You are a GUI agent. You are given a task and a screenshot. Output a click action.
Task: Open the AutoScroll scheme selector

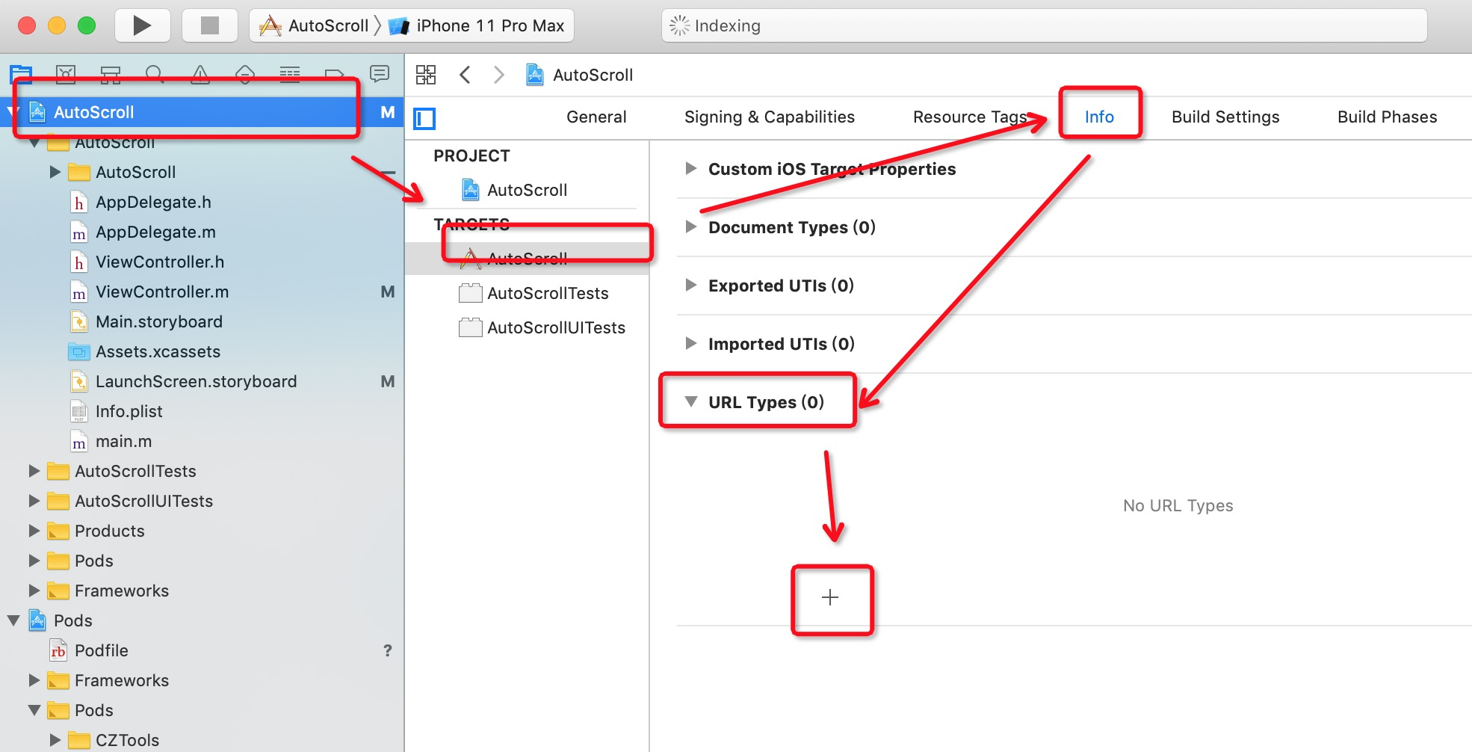tap(315, 25)
